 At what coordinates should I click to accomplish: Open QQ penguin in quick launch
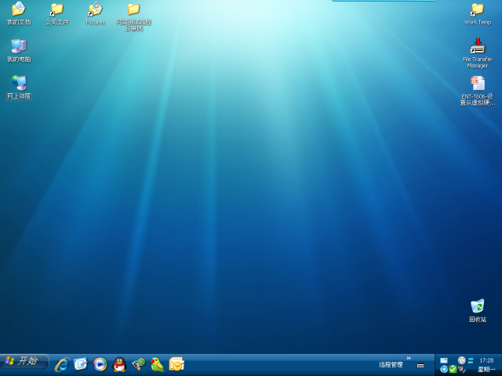pyautogui.click(x=119, y=364)
